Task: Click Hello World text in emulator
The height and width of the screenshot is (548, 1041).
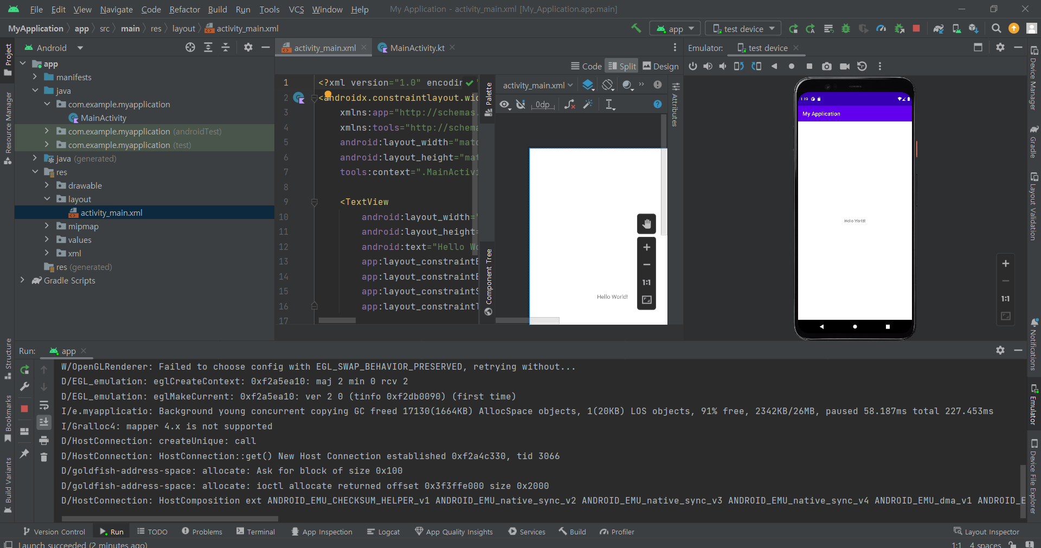Action: coord(855,221)
